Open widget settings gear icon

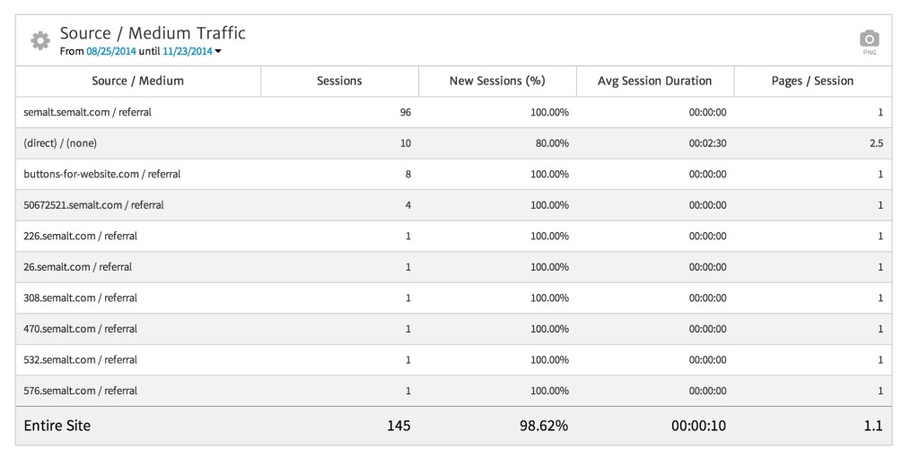39,40
